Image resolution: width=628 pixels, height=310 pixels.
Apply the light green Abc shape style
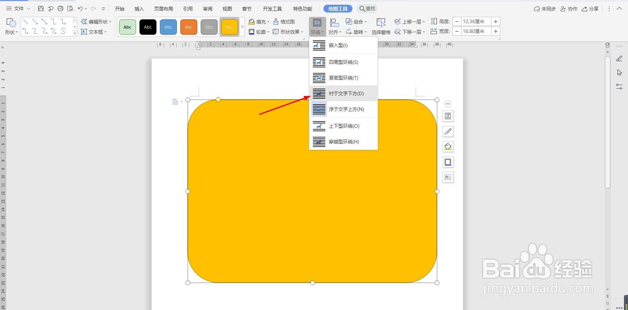click(128, 27)
